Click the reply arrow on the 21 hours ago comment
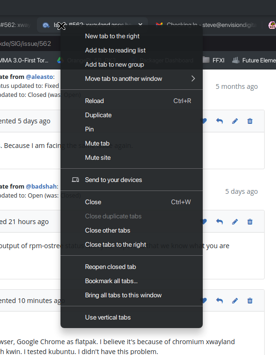Image resolution: width=276 pixels, height=355 pixels. pyautogui.click(x=219, y=222)
